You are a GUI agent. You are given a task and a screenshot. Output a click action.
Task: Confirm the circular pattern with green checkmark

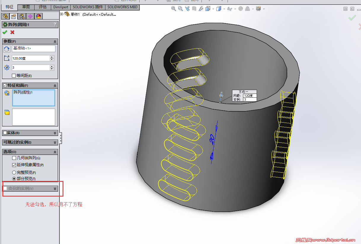click(x=5, y=32)
